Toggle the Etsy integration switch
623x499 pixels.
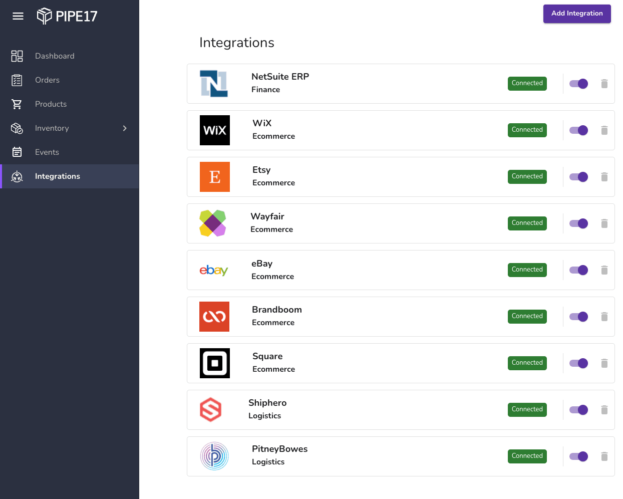tap(578, 177)
